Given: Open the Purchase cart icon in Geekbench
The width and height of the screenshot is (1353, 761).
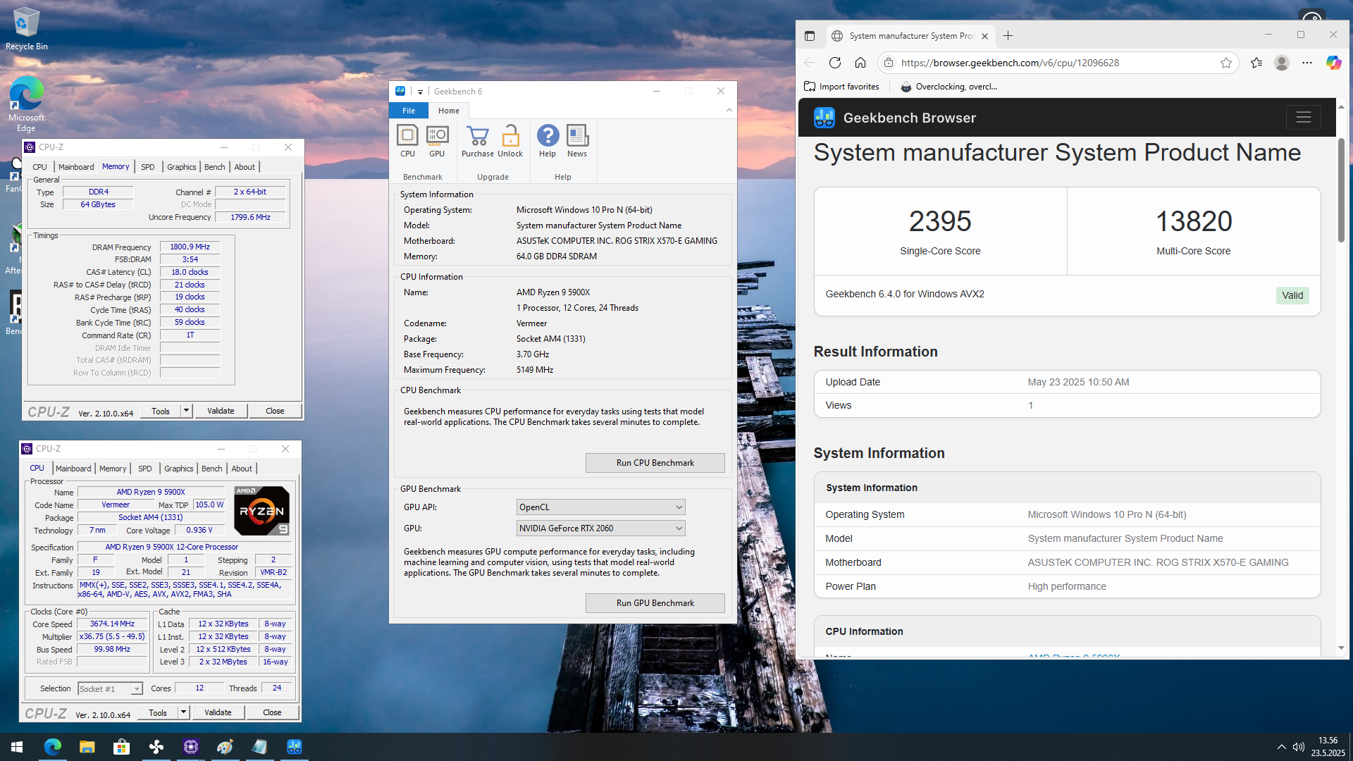Looking at the screenshot, I should (478, 141).
